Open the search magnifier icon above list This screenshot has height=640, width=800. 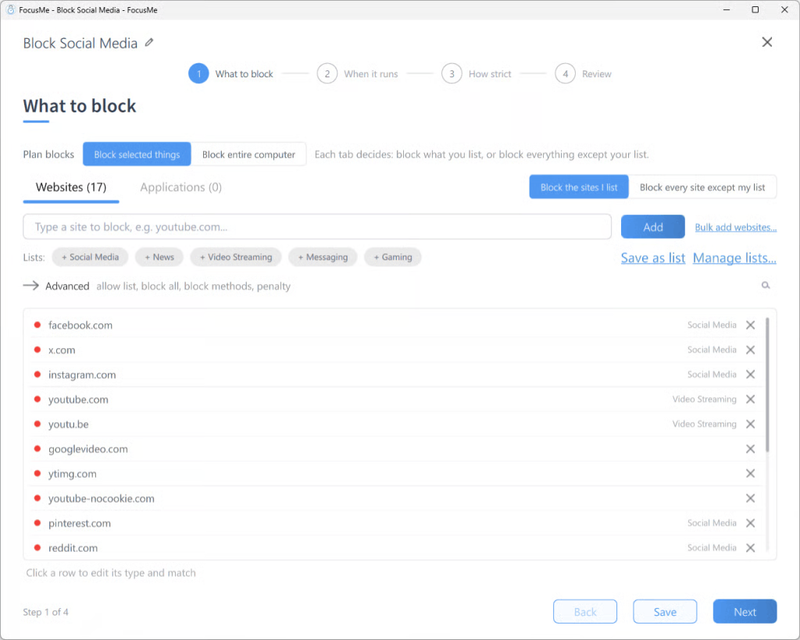[x=766, y=286]
